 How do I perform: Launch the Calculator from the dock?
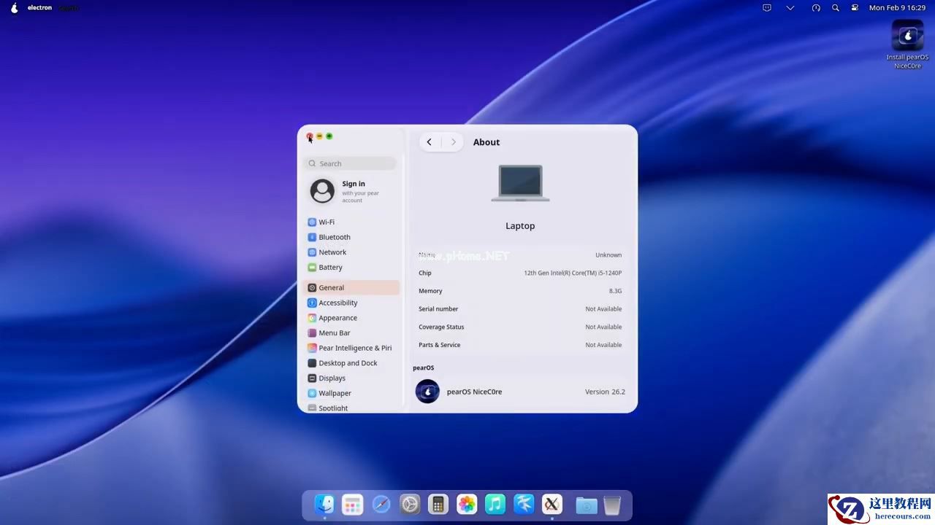(x=438, y=505)
